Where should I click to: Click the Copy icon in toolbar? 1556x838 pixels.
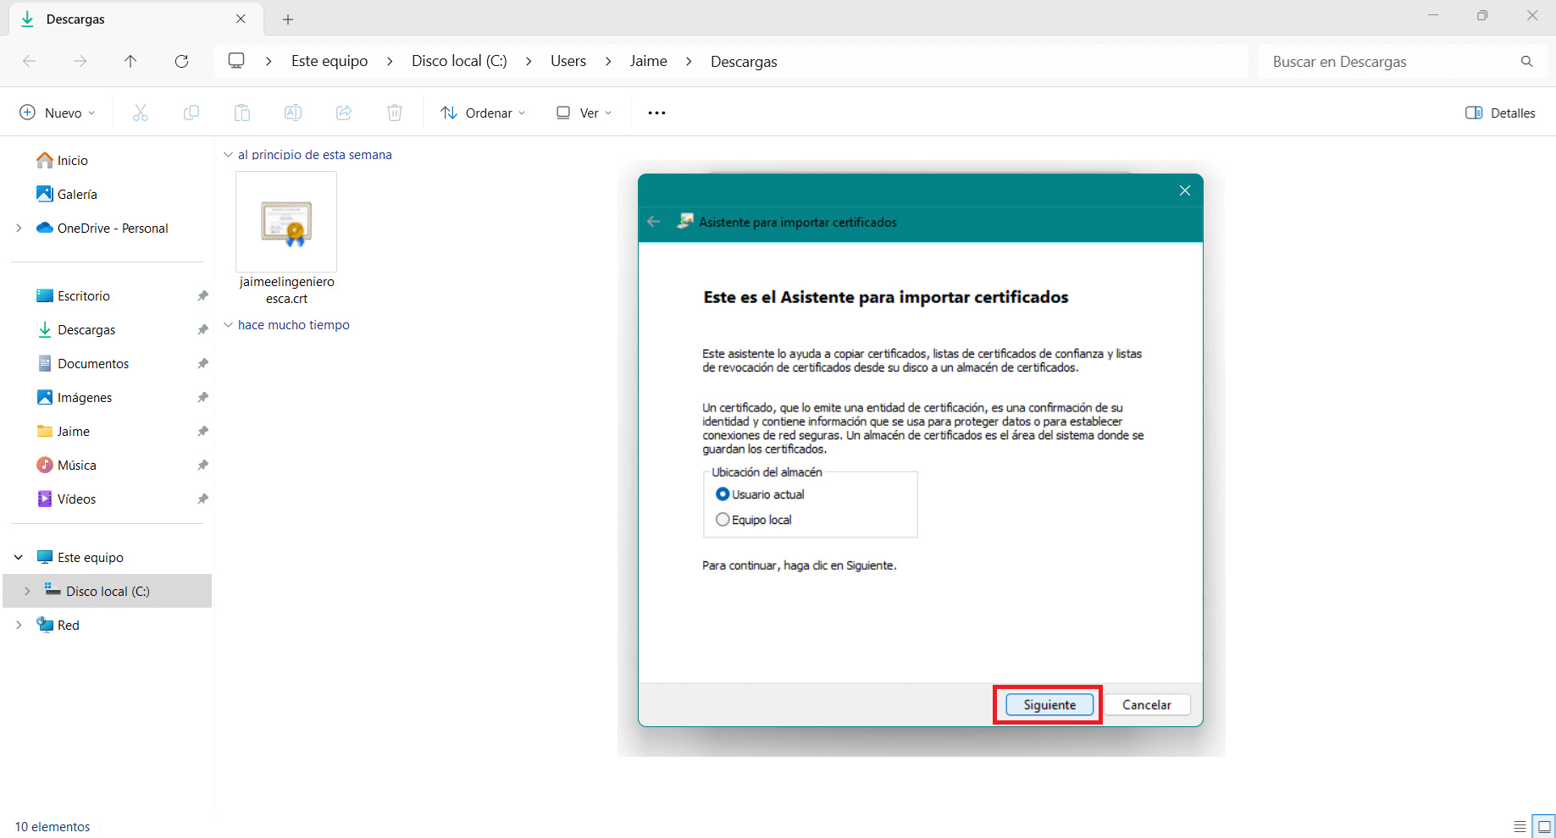tap(191, 113)
